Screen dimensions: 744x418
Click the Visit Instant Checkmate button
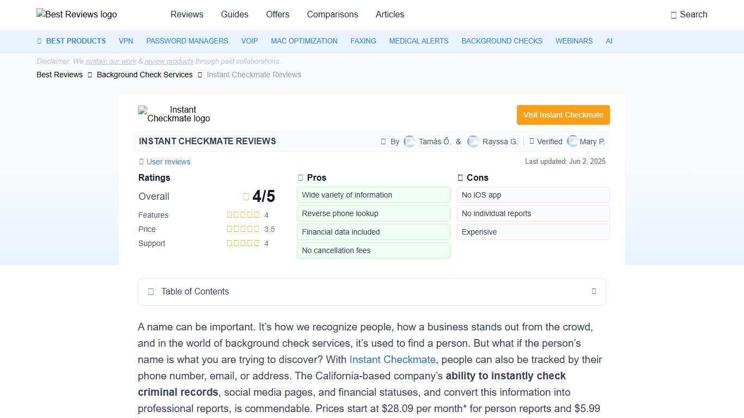(x=563, y=115)
